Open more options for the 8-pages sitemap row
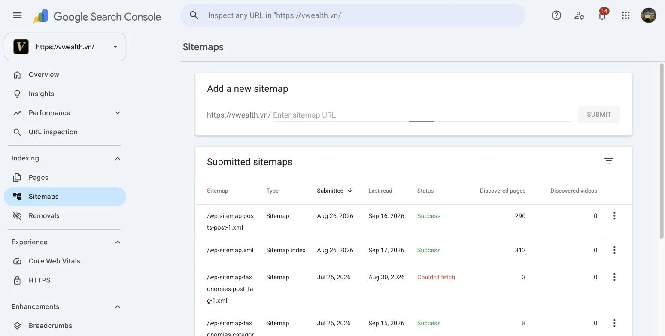Viewport: 665px width, 336px height. point(614,323)
